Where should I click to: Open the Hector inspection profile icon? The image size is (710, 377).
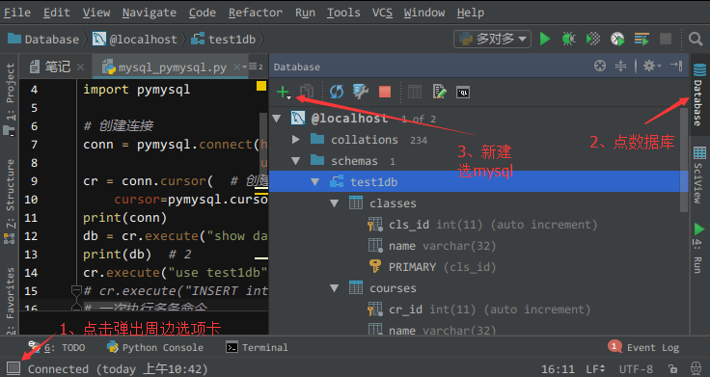pyautogui.click(x=696, y=368)
